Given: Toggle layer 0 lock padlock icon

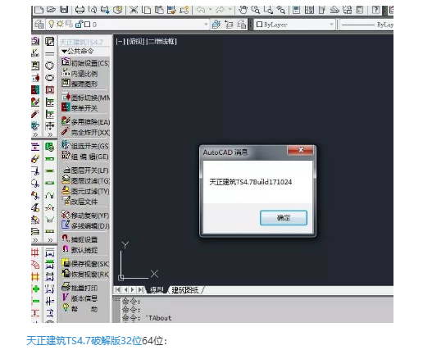Looking at the screenshot, I should (79, 24).
